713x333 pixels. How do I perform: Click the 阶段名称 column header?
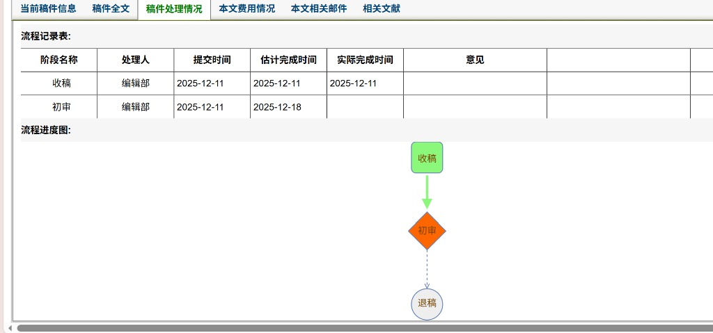[59, 60]
